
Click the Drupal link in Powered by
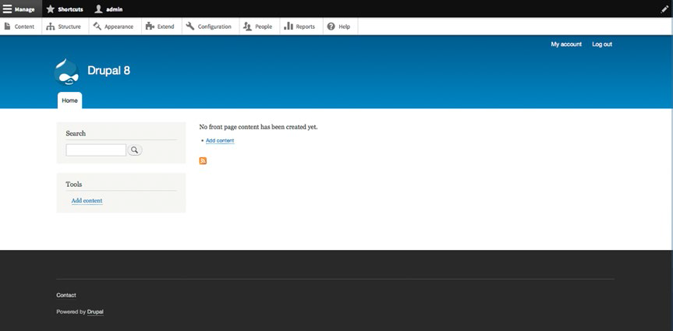pos(95,312)
